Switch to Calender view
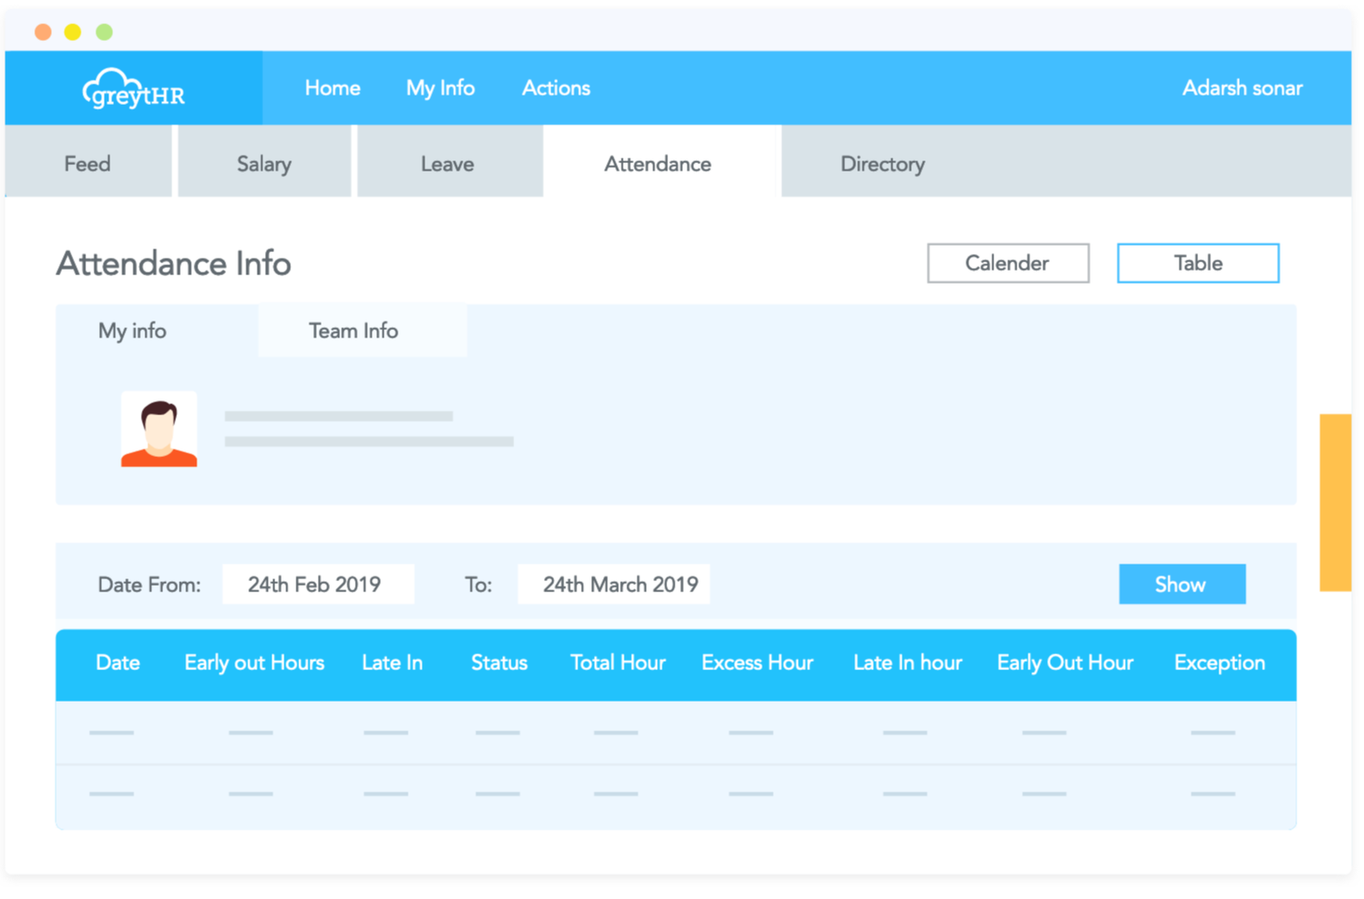Screen dimensions: 1364x899 click(1007, 263)
